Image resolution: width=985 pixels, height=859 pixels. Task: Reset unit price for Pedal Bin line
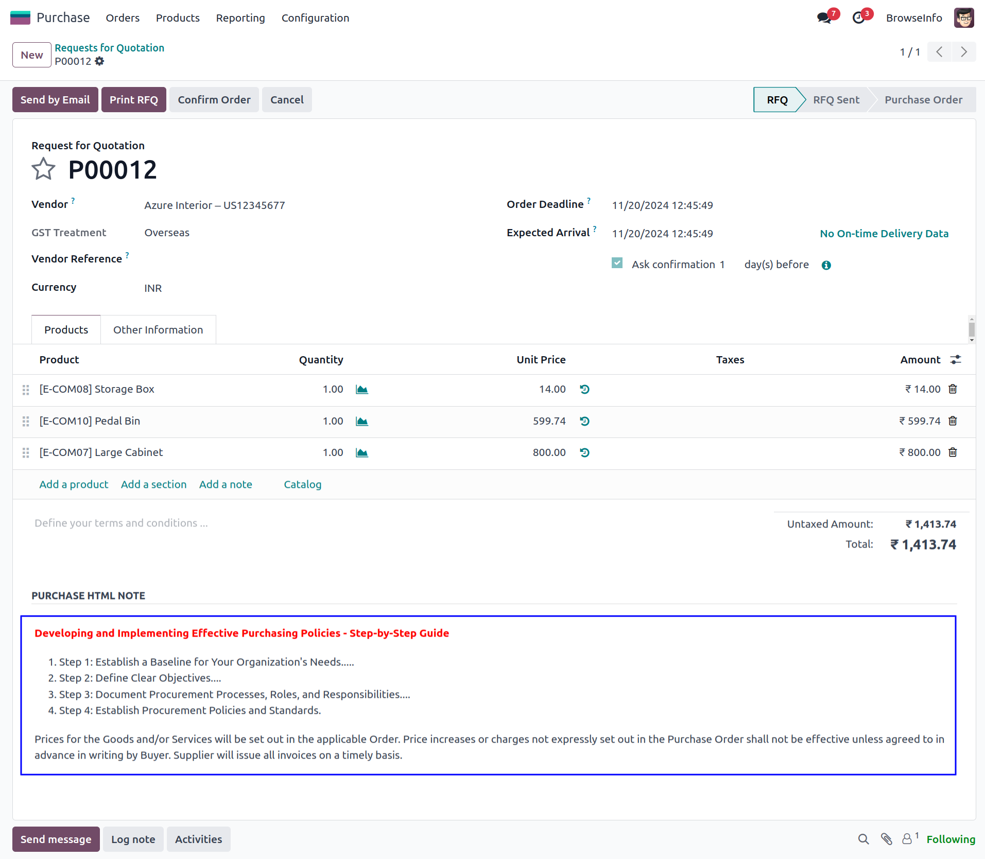coord(584,421)
